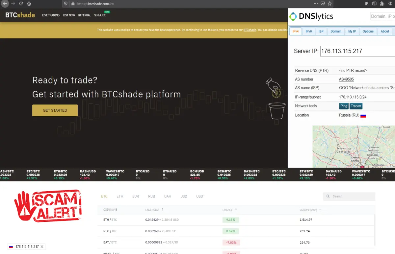Click the search magnifier icon in coin search
Image resolution: width=395 pixels, height=254 pixels.
[x=328, y=196]
